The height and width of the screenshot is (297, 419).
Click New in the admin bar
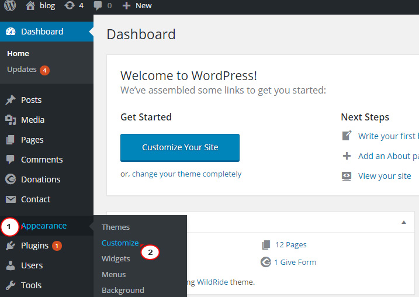(x=144, y=6)
